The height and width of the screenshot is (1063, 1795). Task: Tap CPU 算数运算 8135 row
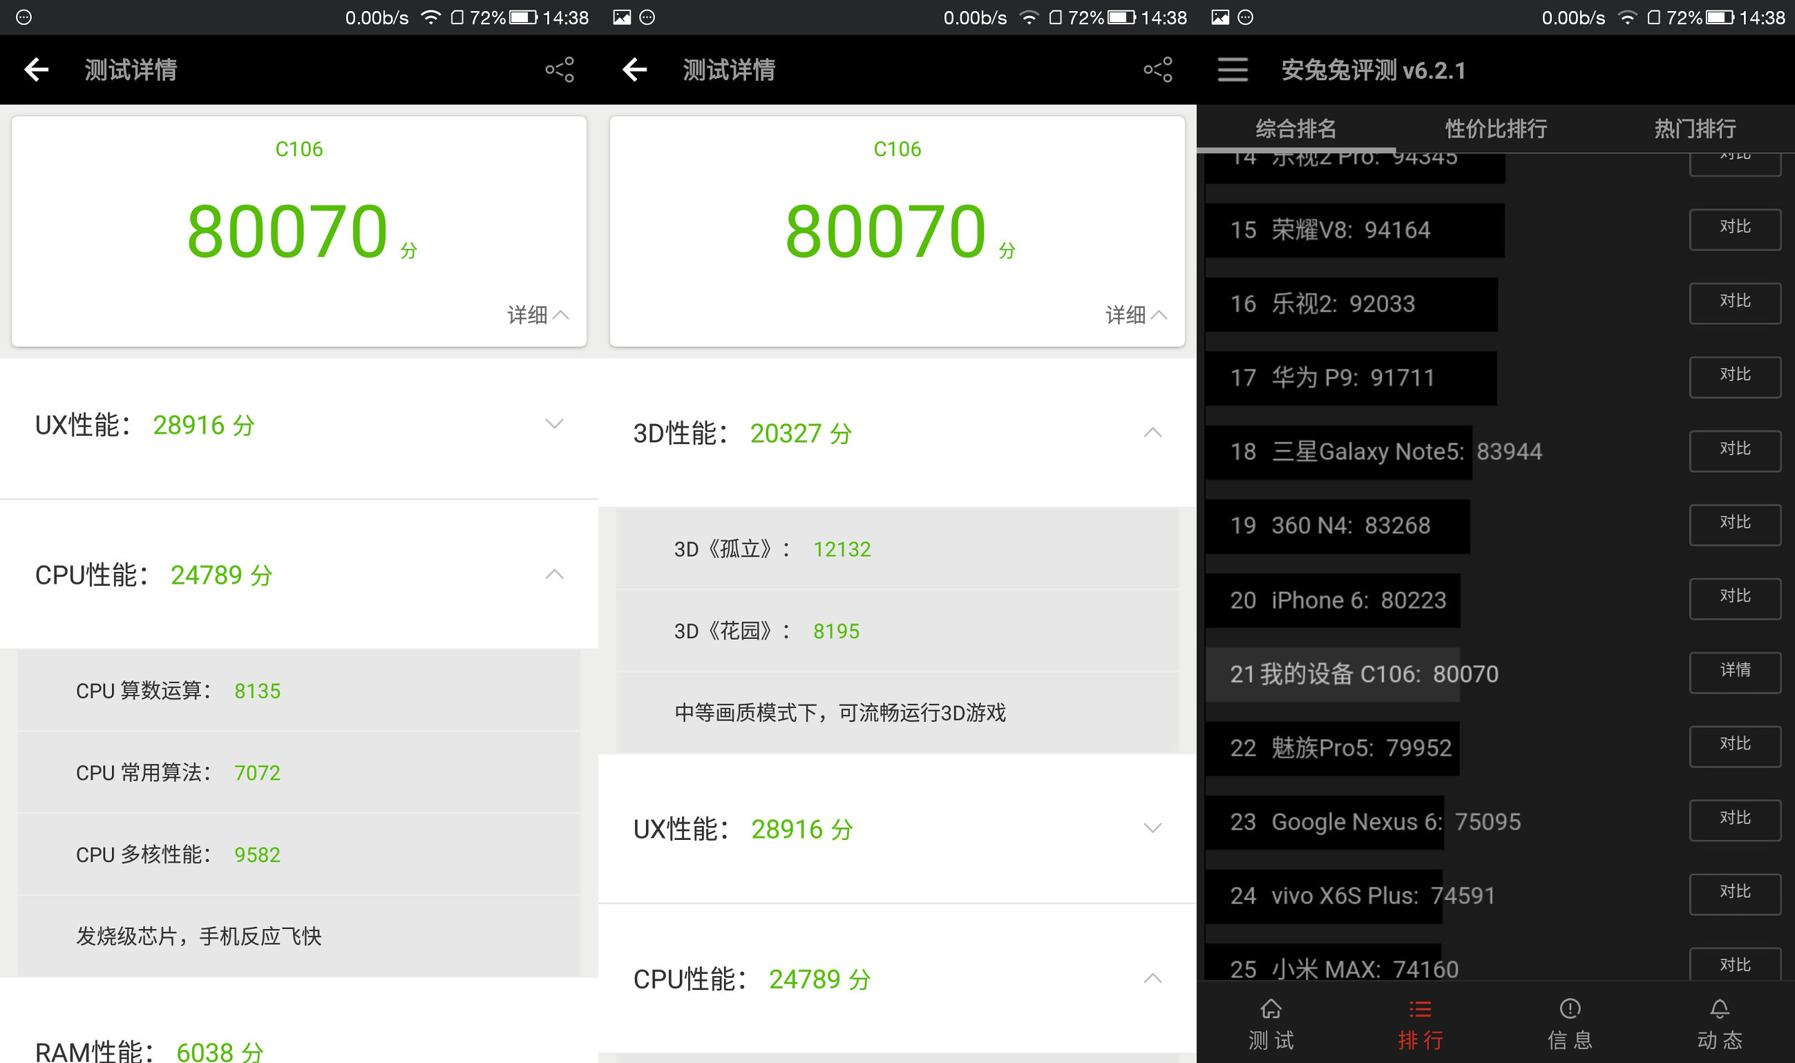(x=298, y=691)
